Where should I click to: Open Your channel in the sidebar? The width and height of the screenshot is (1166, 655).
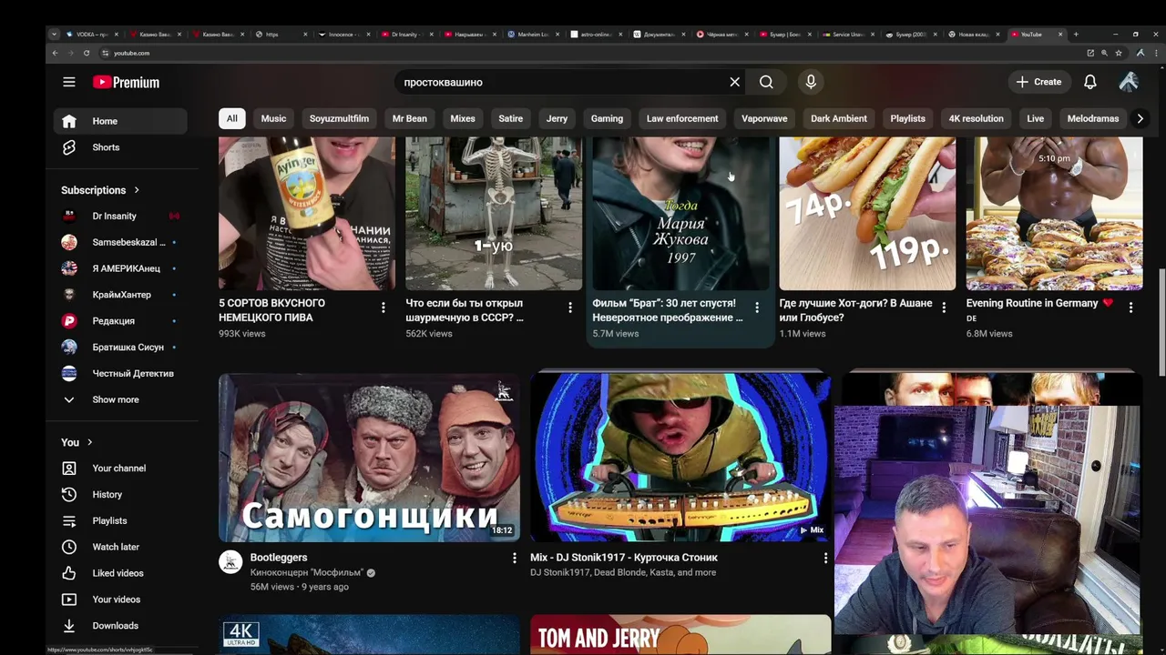click(x=120, y=469)
